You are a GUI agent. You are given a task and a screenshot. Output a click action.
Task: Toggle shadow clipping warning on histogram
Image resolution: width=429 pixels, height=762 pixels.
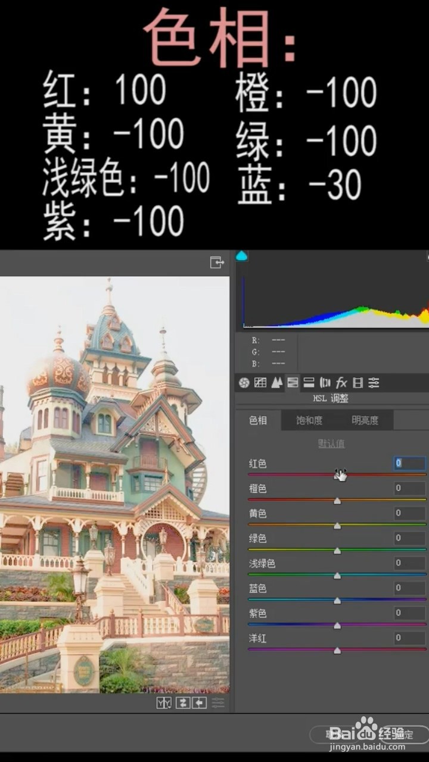point(241,256)
